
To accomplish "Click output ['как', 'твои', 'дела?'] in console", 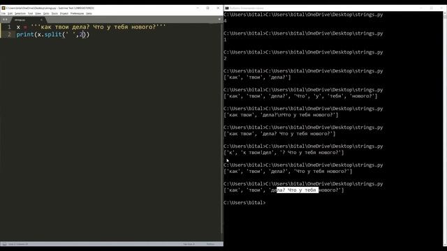I will click(257, 77).
